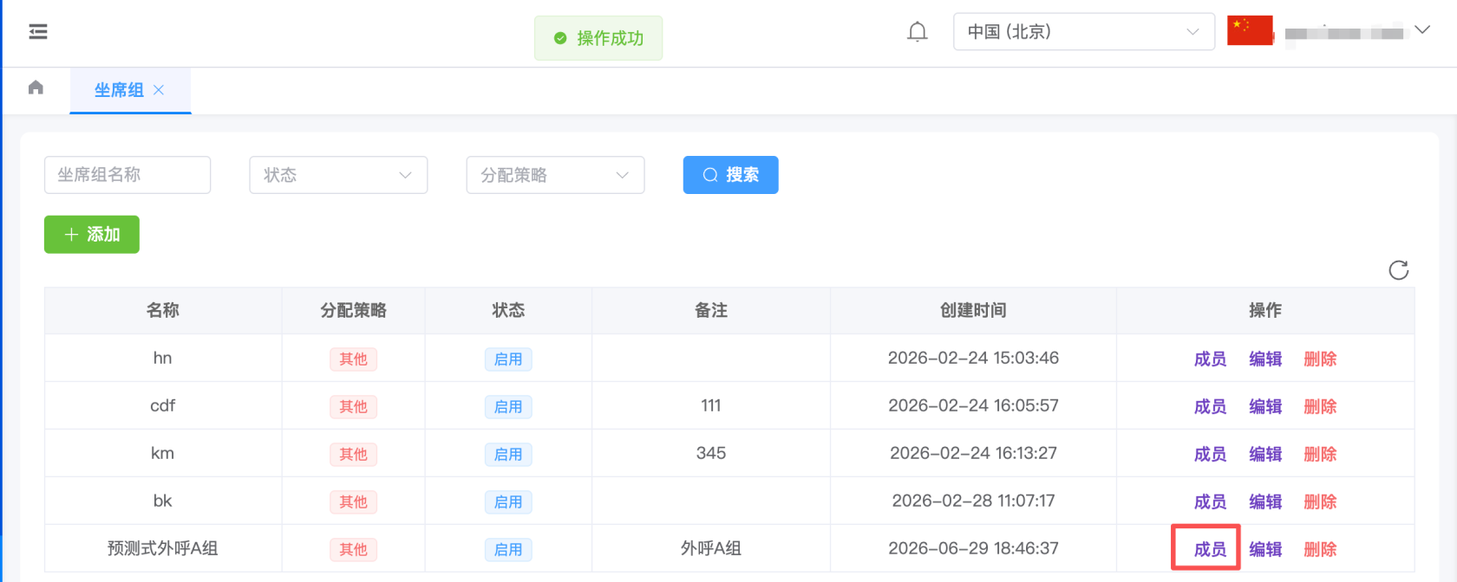This screenshot has height=582, width=1457.
Task: Select the name 预测式外呼A组
Action: tap(162, 549)
